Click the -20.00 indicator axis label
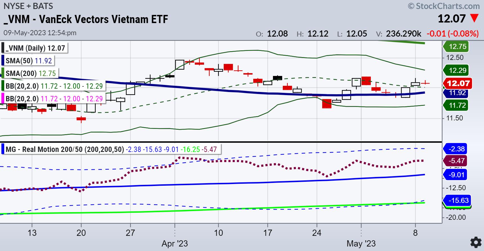 point(456,217)
